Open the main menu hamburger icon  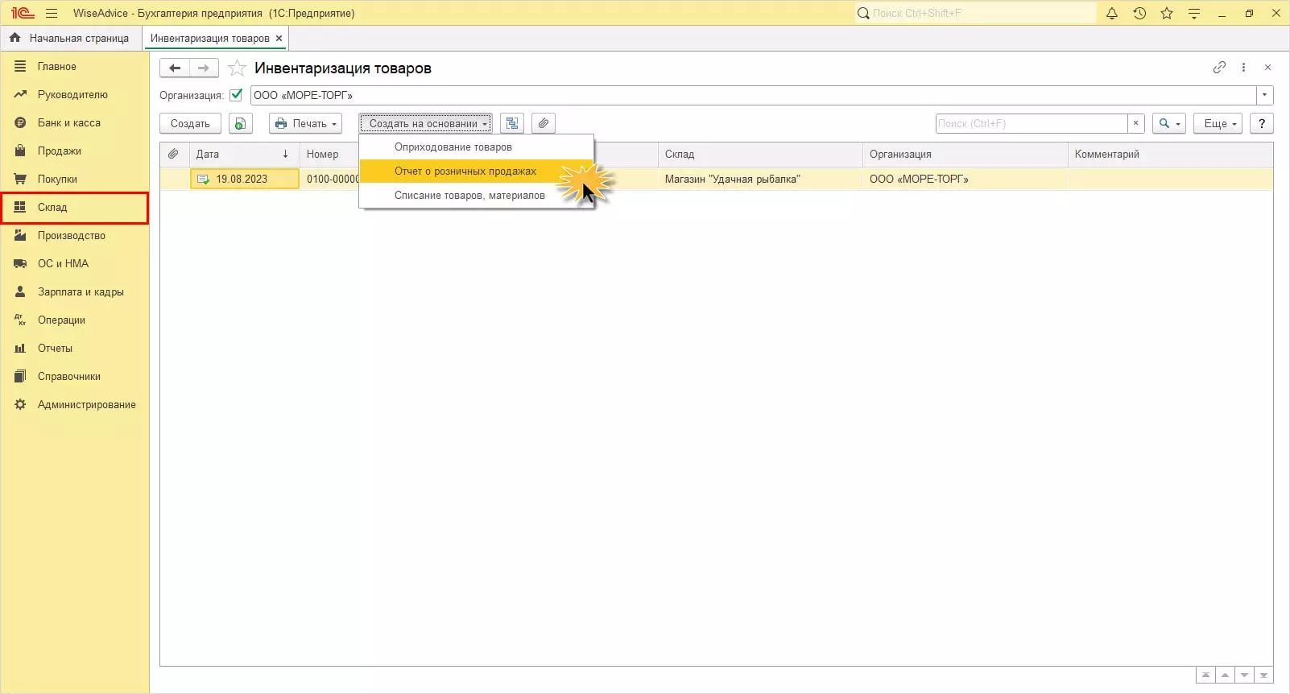click(52, 13)
